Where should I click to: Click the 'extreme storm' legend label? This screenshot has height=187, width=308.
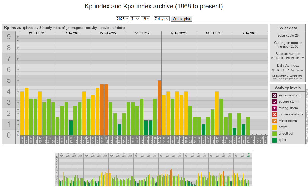point(290,95)
